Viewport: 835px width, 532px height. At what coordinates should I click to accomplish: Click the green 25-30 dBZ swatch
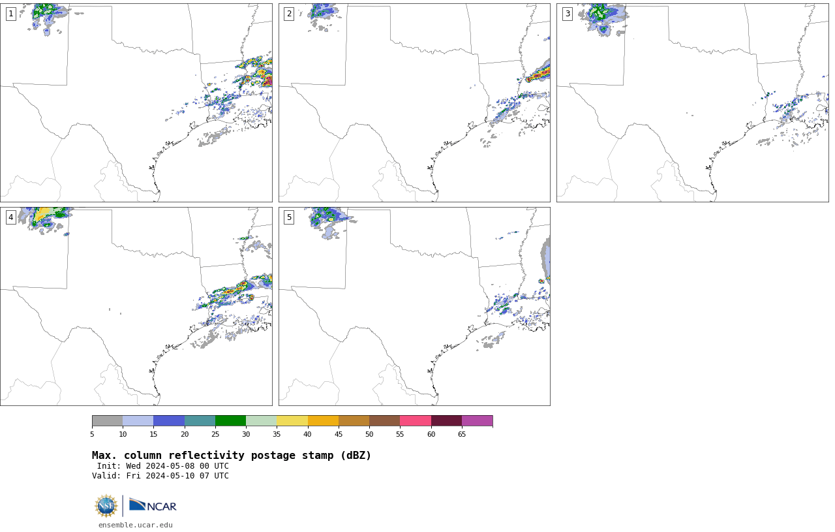[231, 421]
